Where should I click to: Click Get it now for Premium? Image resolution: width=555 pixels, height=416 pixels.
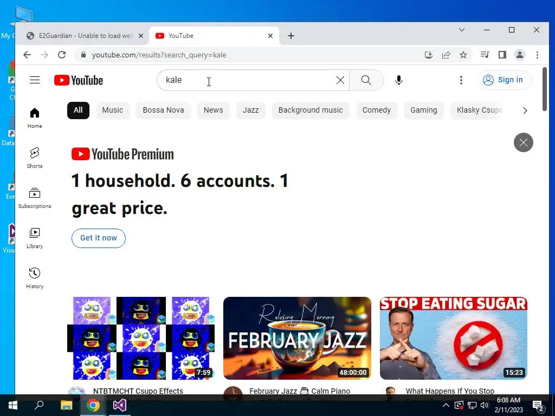[99, 238]
